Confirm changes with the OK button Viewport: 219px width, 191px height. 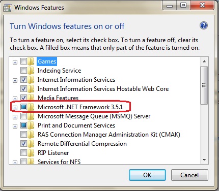pos(147,175)
